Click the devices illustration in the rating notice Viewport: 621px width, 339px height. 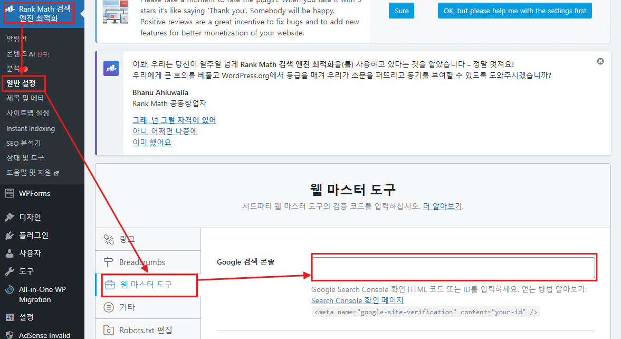(115, 12)
